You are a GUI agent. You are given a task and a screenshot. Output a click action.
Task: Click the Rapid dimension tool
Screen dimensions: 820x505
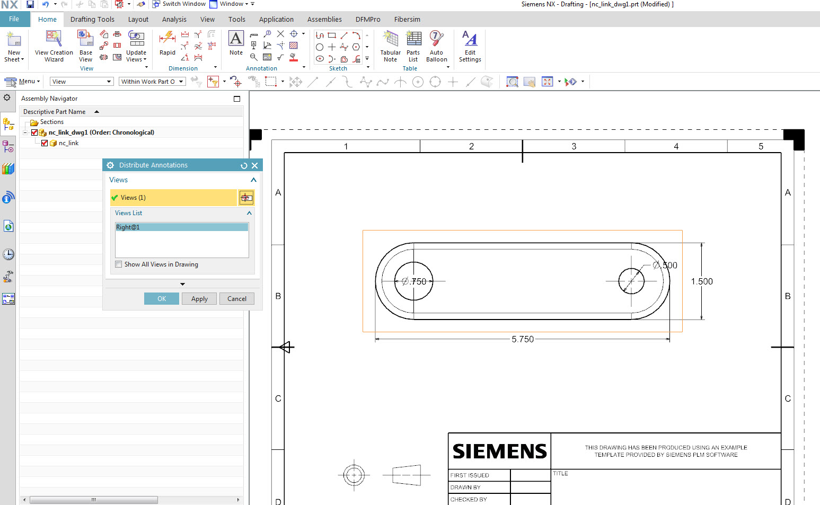pyautogui.click(x=167, y=46)
